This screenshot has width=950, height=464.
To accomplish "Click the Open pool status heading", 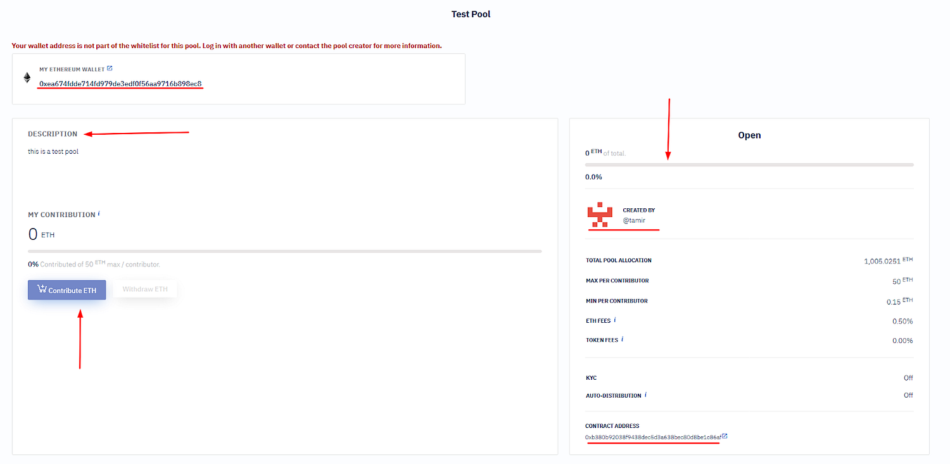I will tap(749, 135).
